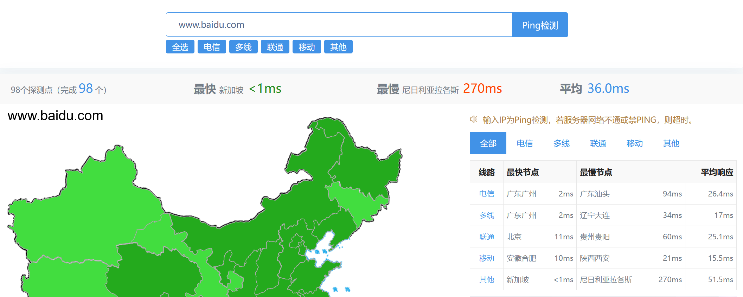Switch to the 电信 tab above the table
The height and width of the screenshot is (297, 743).
click(x=525, y=143)
